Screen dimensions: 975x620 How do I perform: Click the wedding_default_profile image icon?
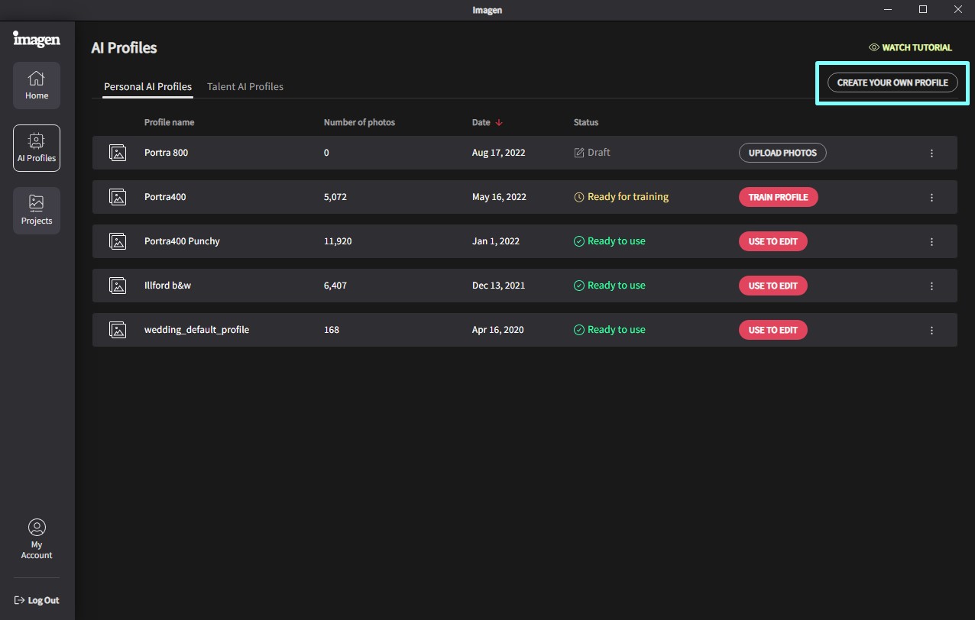[118, 330]
